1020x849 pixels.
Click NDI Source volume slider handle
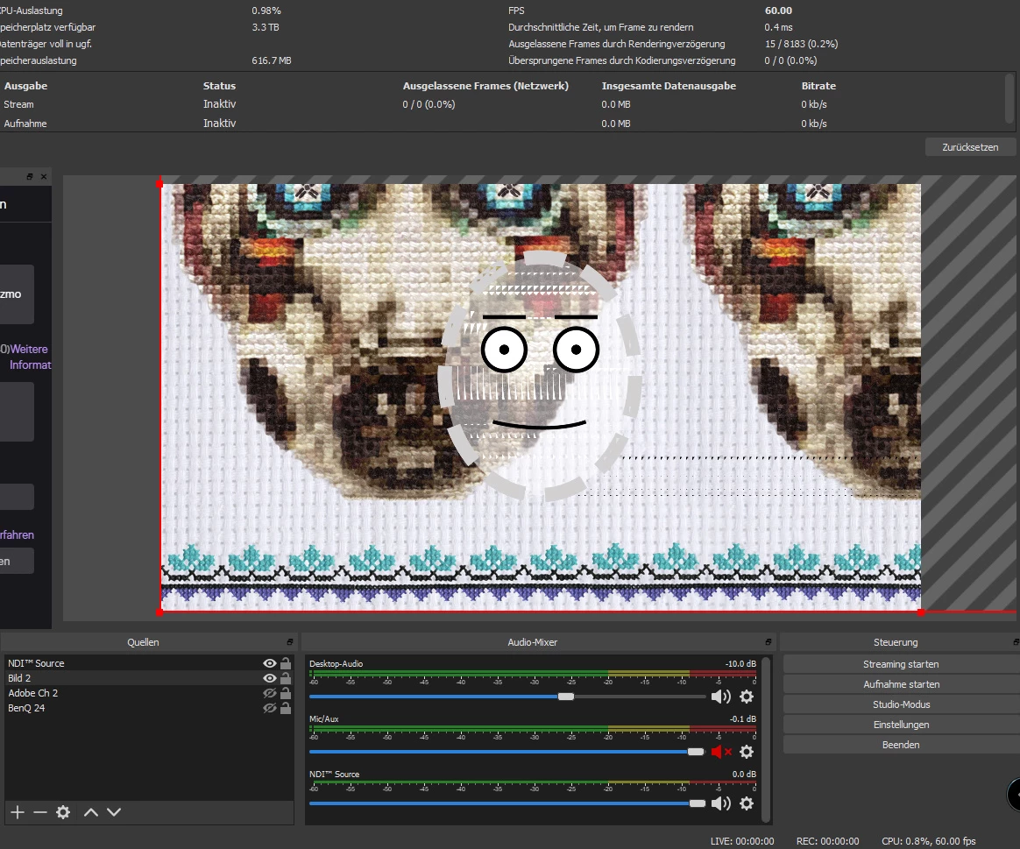698,803
